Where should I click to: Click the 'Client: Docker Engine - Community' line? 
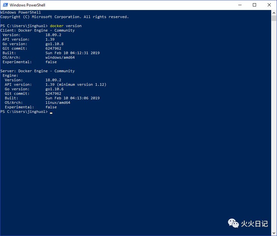click(x=37, y=30)
